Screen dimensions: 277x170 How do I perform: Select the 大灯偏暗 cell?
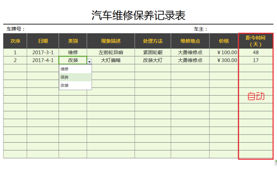point(111,60)
